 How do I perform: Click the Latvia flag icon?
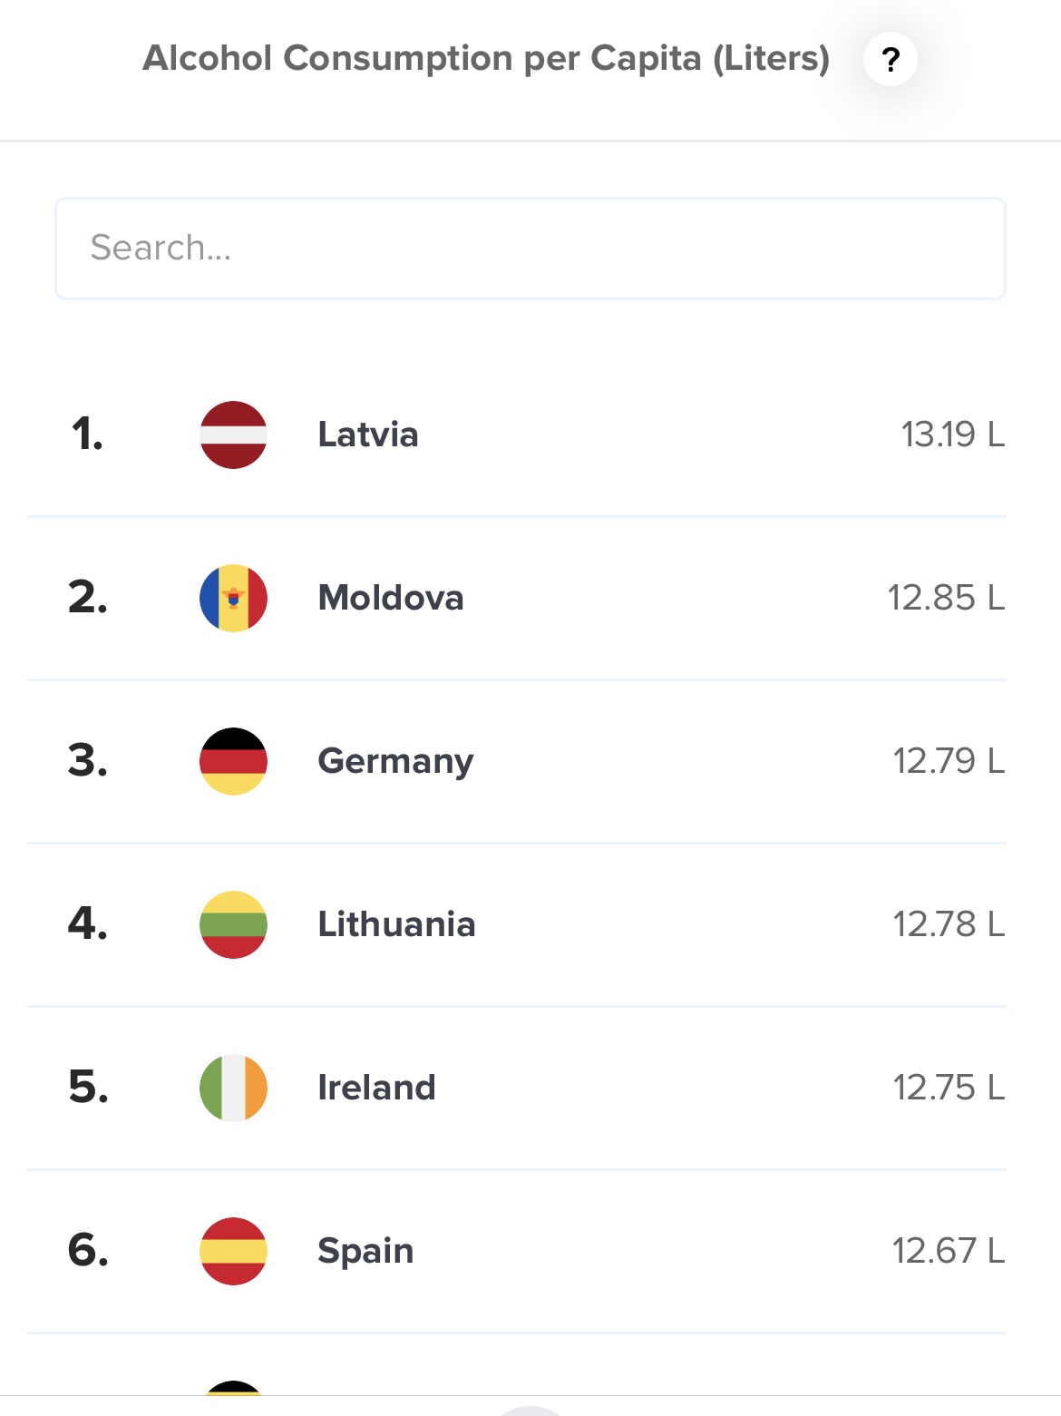pos(233,435)
